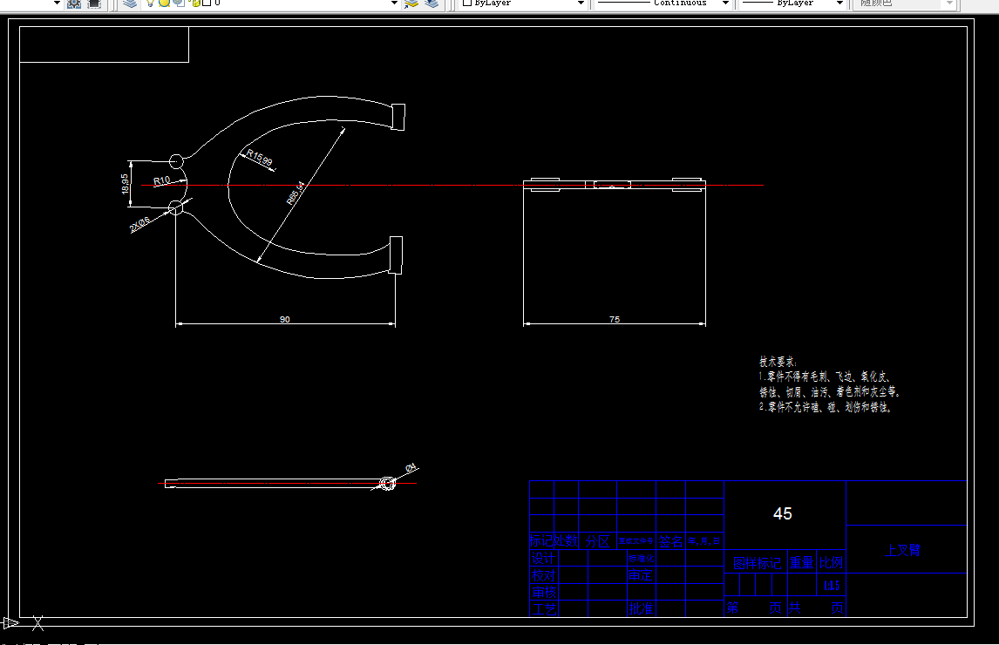This screenshot has height=645, width=999.
Task: Click the UCS icon at bottom-left corner
Action: pos(23,623)
